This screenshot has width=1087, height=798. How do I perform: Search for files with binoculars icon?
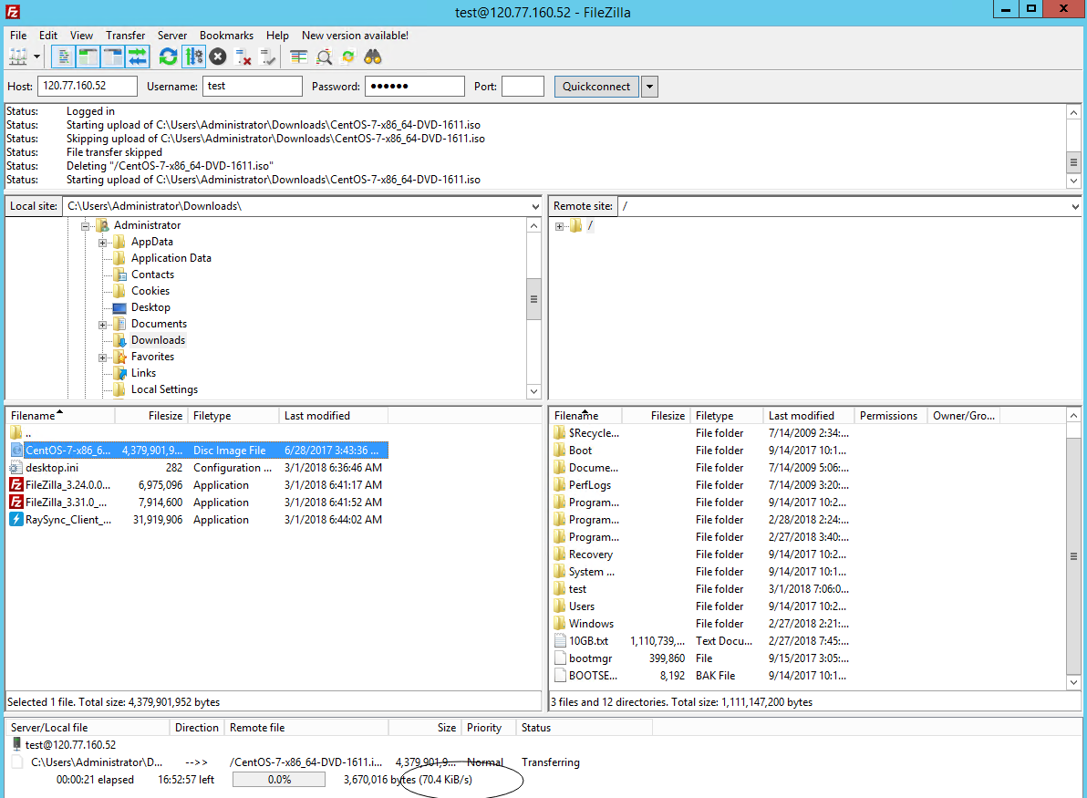point(373,57)
